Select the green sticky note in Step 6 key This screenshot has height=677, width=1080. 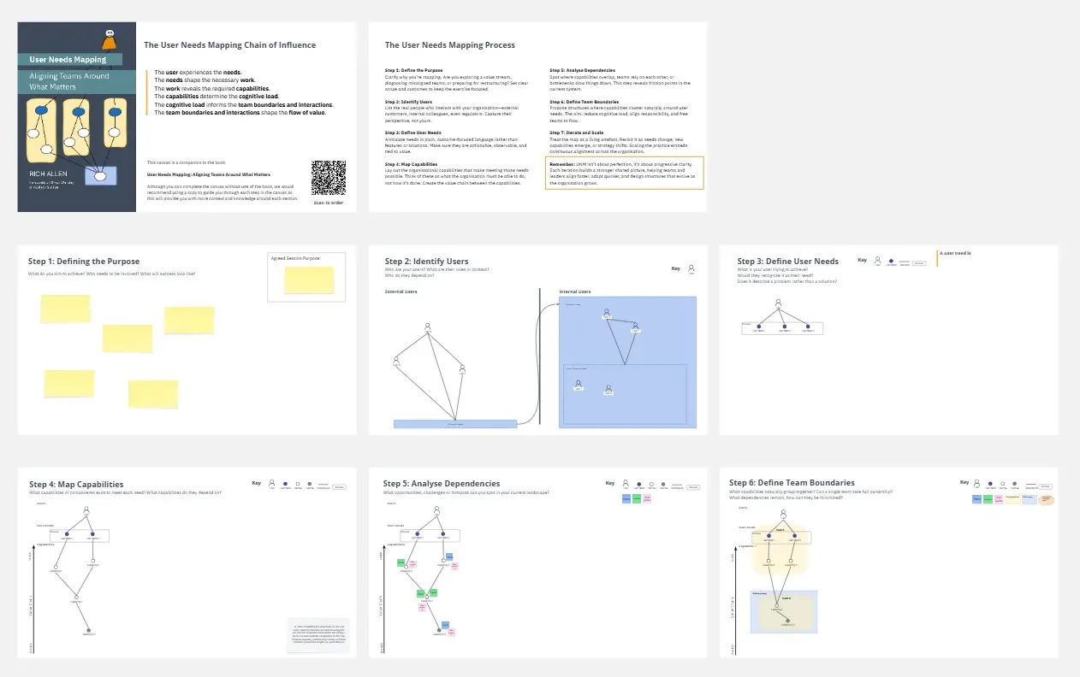tap(988, 499)
